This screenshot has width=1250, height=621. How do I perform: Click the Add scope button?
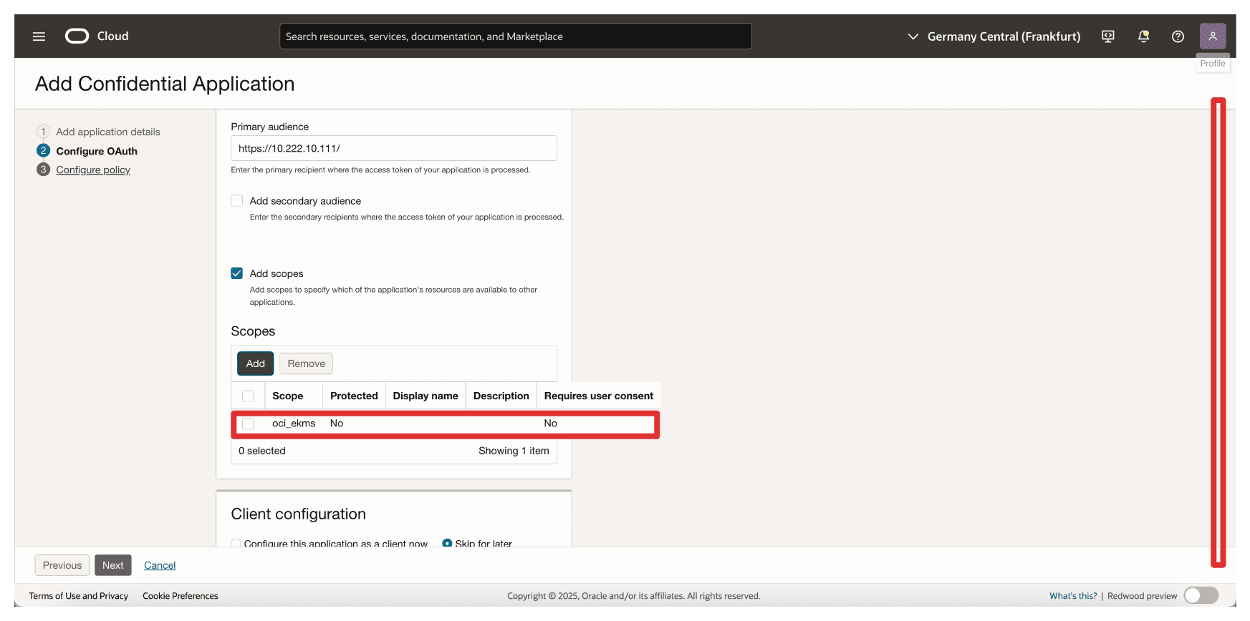pos(256,363)
